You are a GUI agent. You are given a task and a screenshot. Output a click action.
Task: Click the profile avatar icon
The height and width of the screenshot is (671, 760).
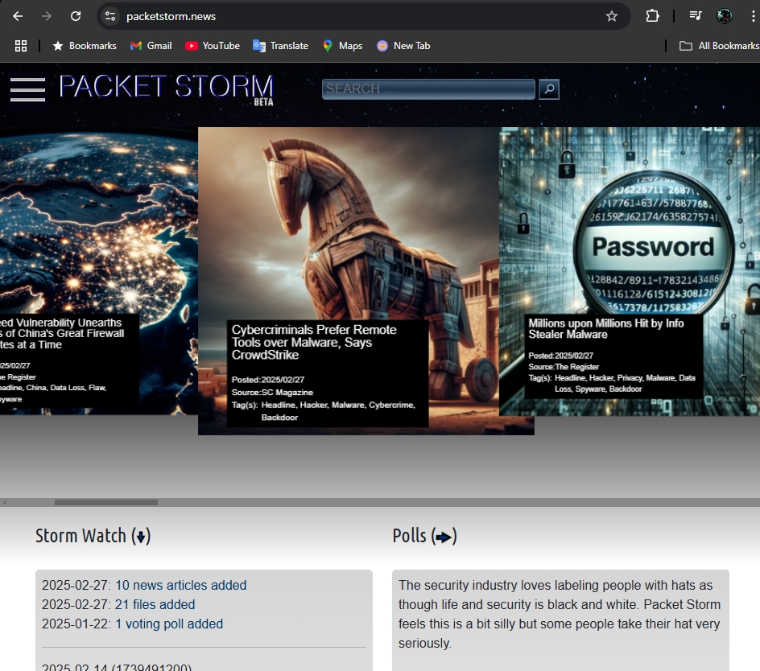723,15
